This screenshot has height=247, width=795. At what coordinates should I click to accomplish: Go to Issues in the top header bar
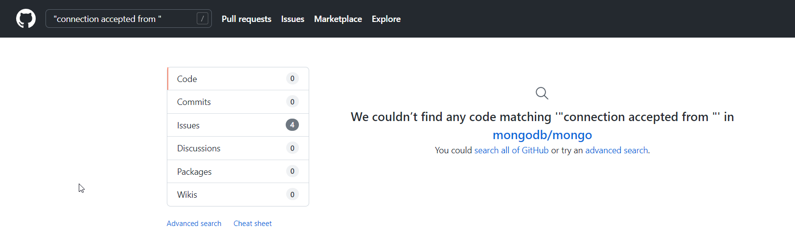tap(293, 19)
